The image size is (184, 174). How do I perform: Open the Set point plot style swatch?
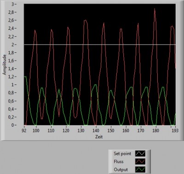click(140, 153)
